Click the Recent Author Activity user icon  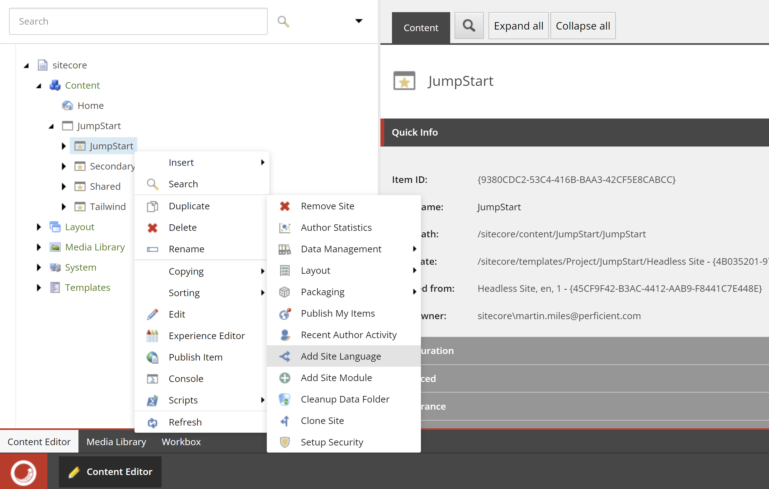pos(285,335)
